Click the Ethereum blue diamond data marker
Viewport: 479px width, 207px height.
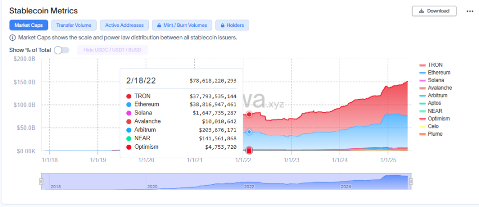click(249, 132)
